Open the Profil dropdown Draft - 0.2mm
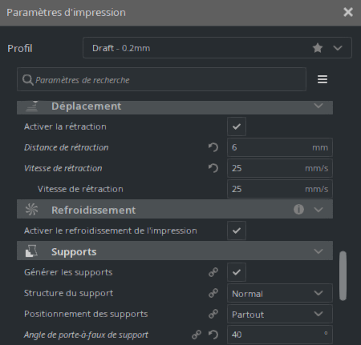Viewport: 361px width, 345px height. (217, 48)
